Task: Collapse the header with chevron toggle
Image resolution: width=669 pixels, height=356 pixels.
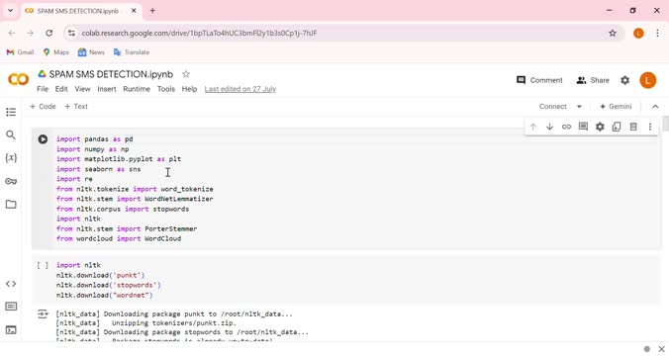Action: (655, 107)
